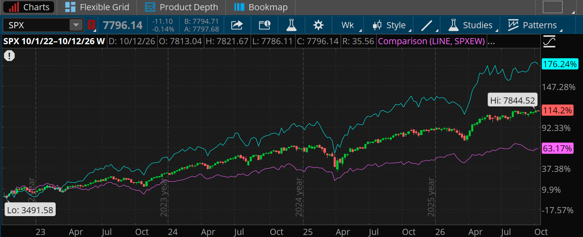This screenshot has width=583, height=237.
Task: Click the Flexible Grid layout icon
Action: 70,7
